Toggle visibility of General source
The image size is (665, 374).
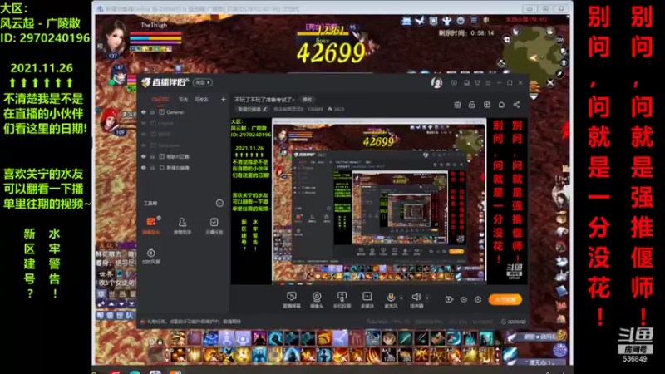(x=144, y=112)
